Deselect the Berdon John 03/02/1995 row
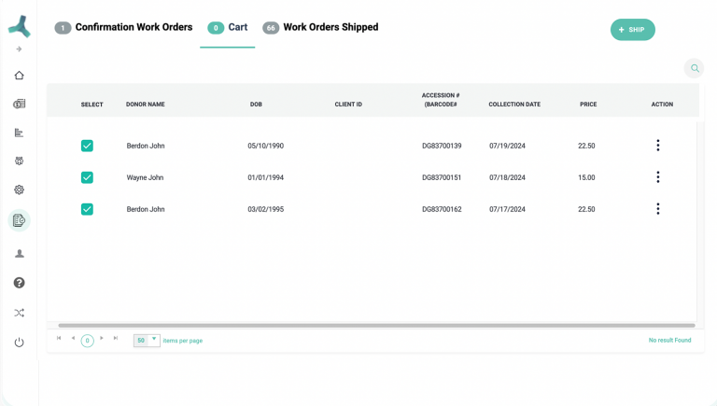Viewport: 717px width, 406px height. [87, 209]
